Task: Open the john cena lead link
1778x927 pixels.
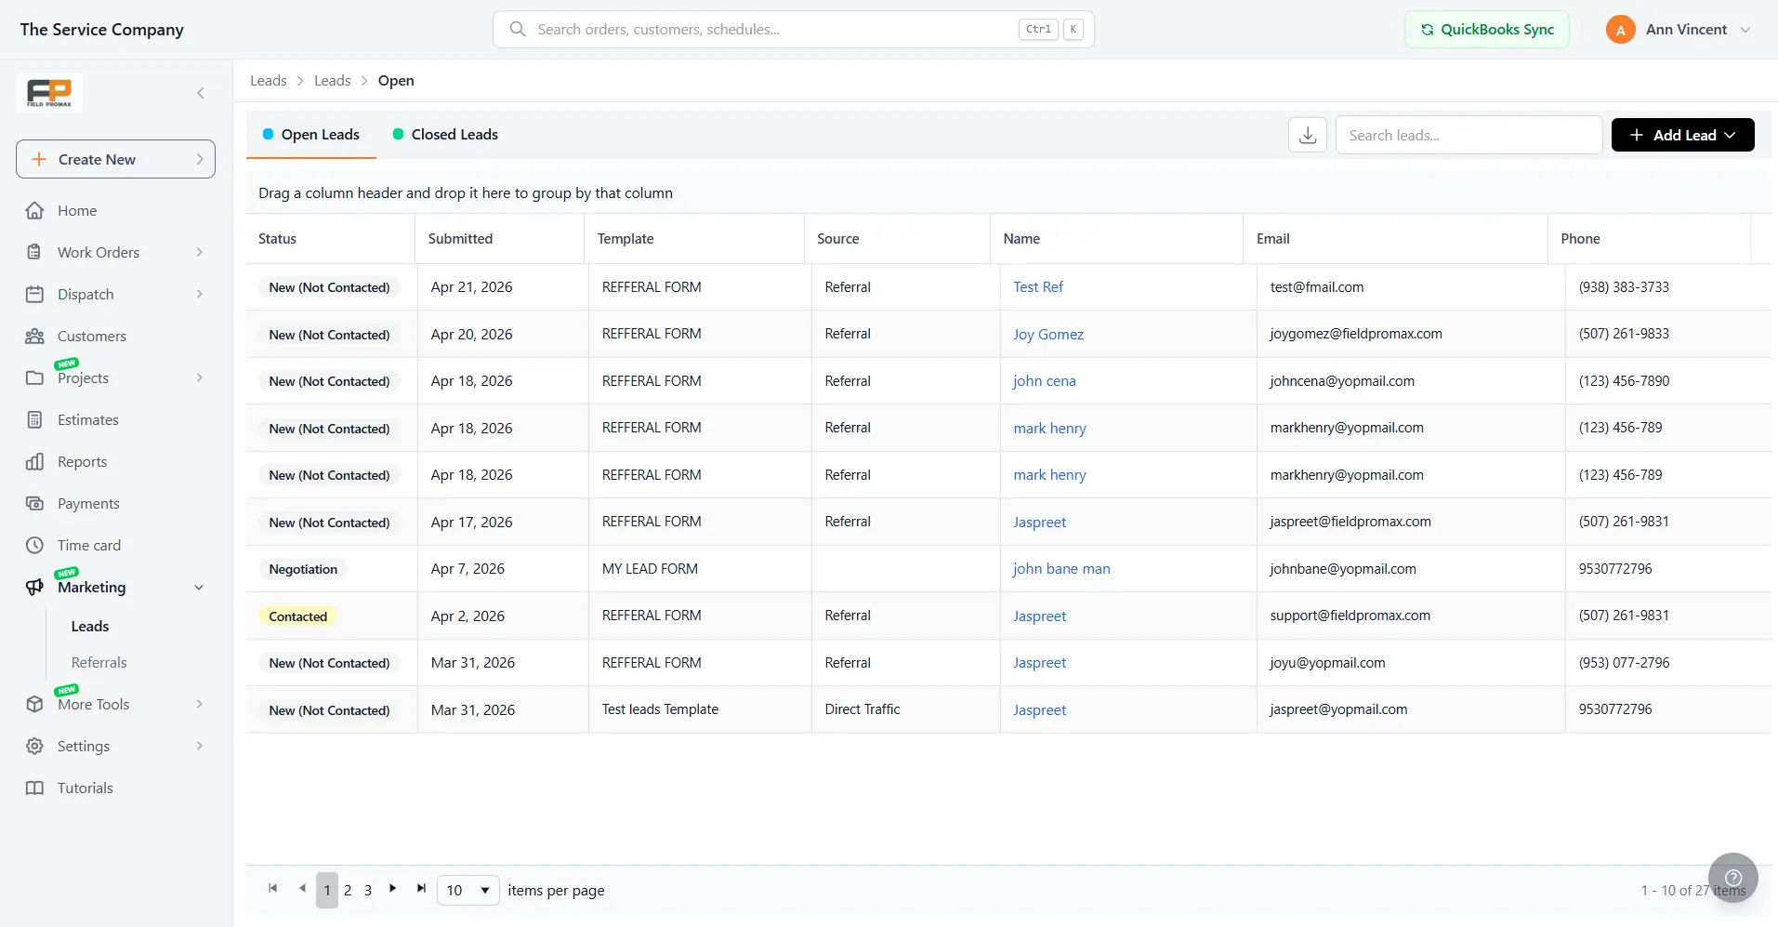Action: [1045, 381]
